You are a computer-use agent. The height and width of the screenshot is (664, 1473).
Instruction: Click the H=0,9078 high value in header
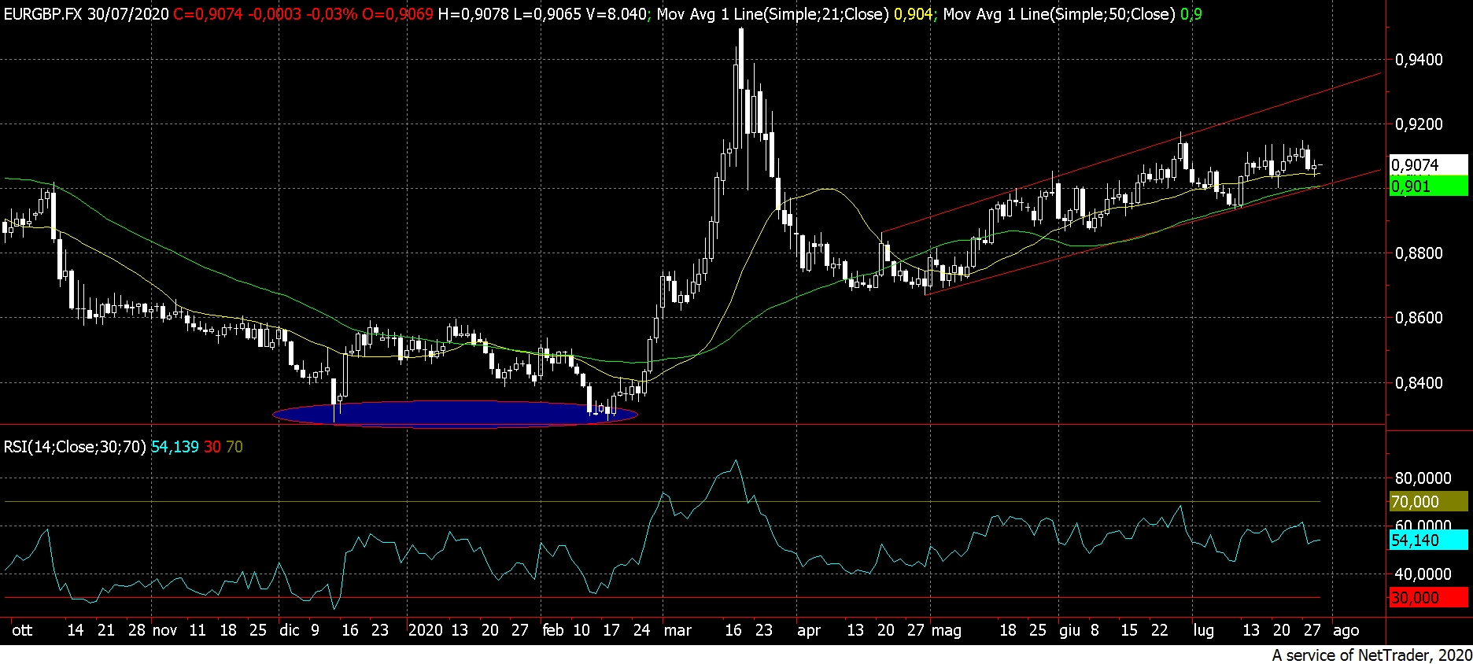(473, 14)
